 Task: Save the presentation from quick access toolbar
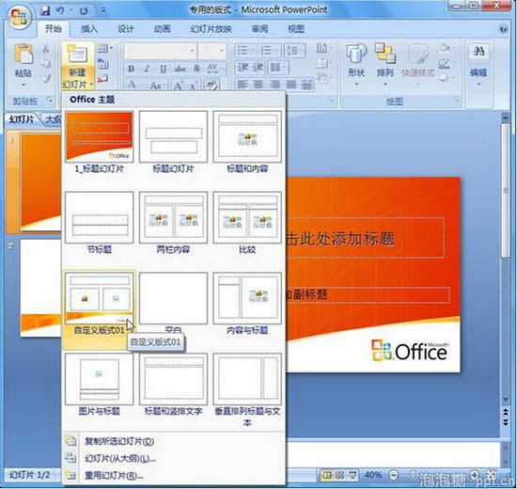tap(45, 10)
